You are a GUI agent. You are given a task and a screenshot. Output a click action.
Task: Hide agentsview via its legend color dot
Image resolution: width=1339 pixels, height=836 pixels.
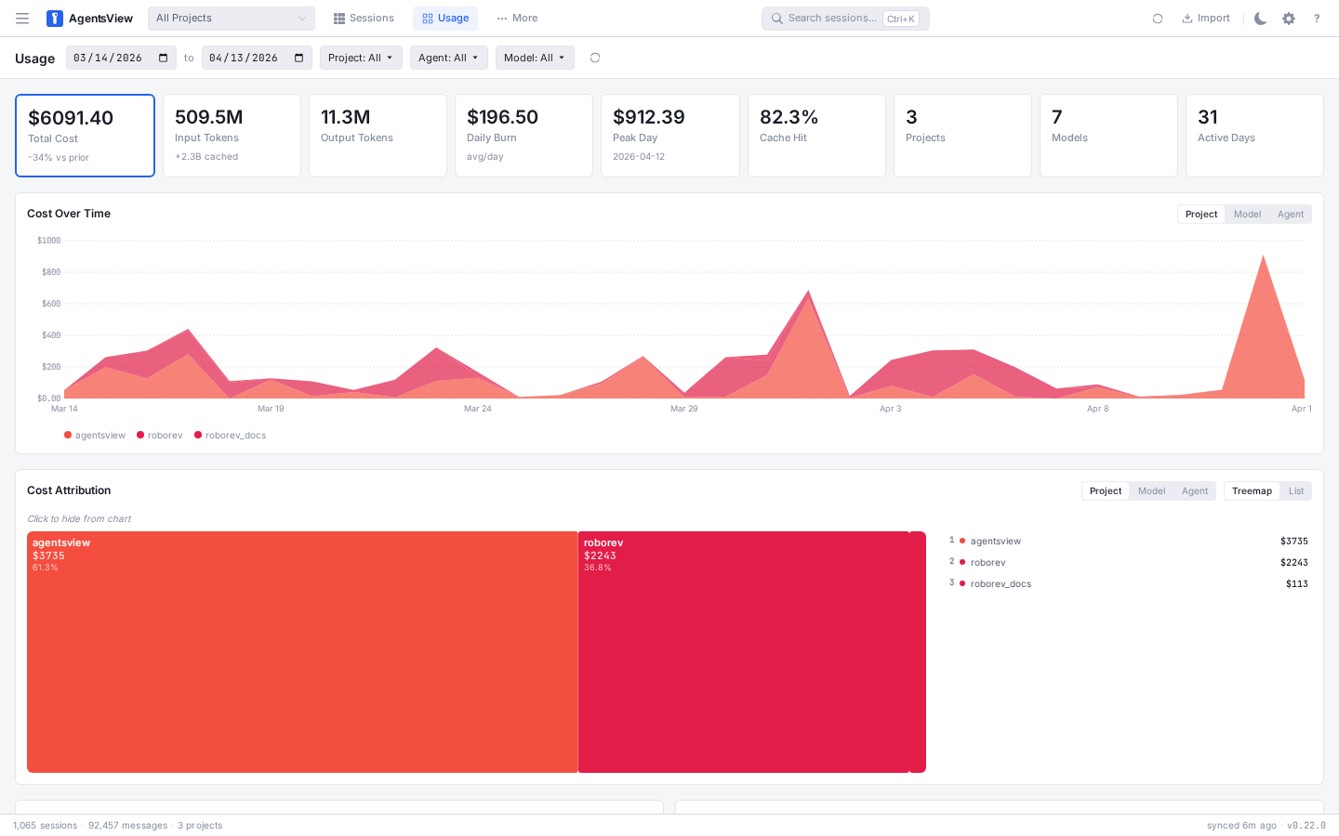[961, 541]
